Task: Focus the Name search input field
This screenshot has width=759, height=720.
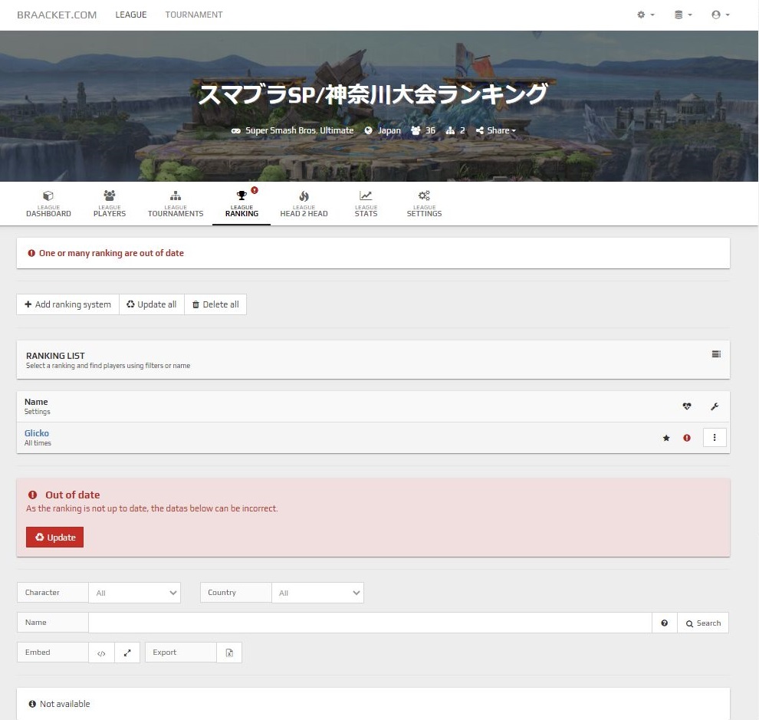Action: 370,623
